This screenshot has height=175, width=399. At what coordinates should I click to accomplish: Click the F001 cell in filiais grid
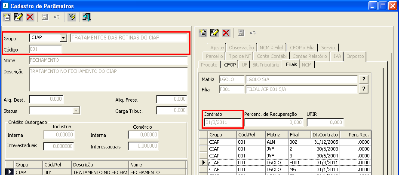[x=299, y=162]
